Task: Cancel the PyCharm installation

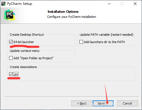Action: pos(127,103)
